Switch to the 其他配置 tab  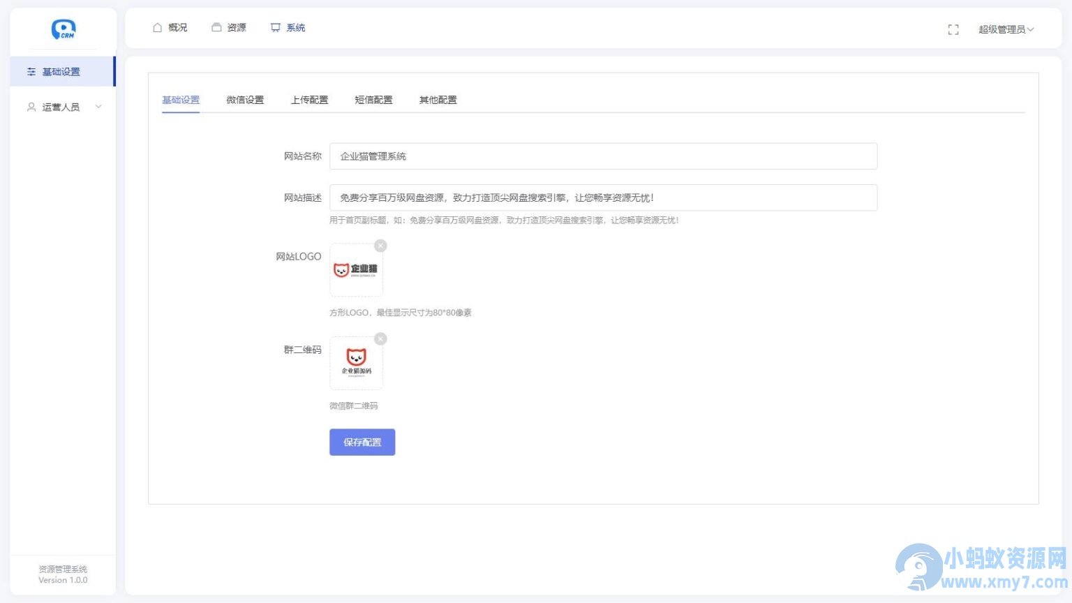(x=438, y=100)
